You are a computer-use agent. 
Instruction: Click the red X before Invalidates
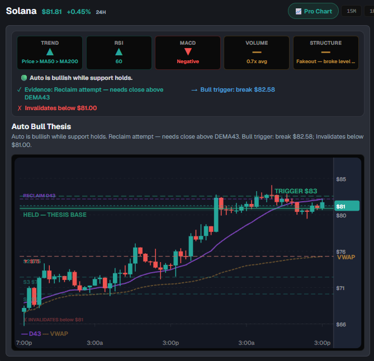pyautogui.click(x=20, y=108)
